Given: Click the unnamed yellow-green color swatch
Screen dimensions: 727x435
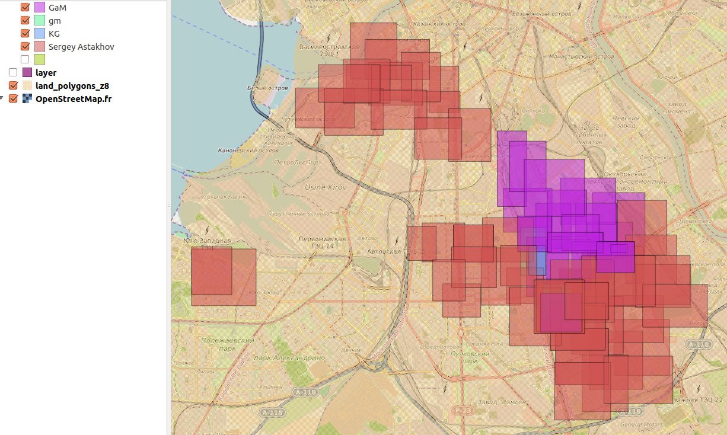Looking at the screenshot, I should 40,59.
